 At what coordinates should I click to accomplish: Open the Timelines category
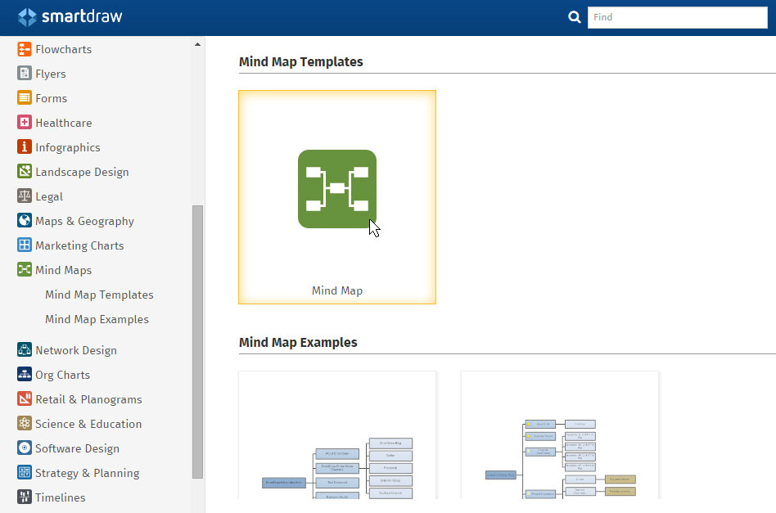pos(61,497)
